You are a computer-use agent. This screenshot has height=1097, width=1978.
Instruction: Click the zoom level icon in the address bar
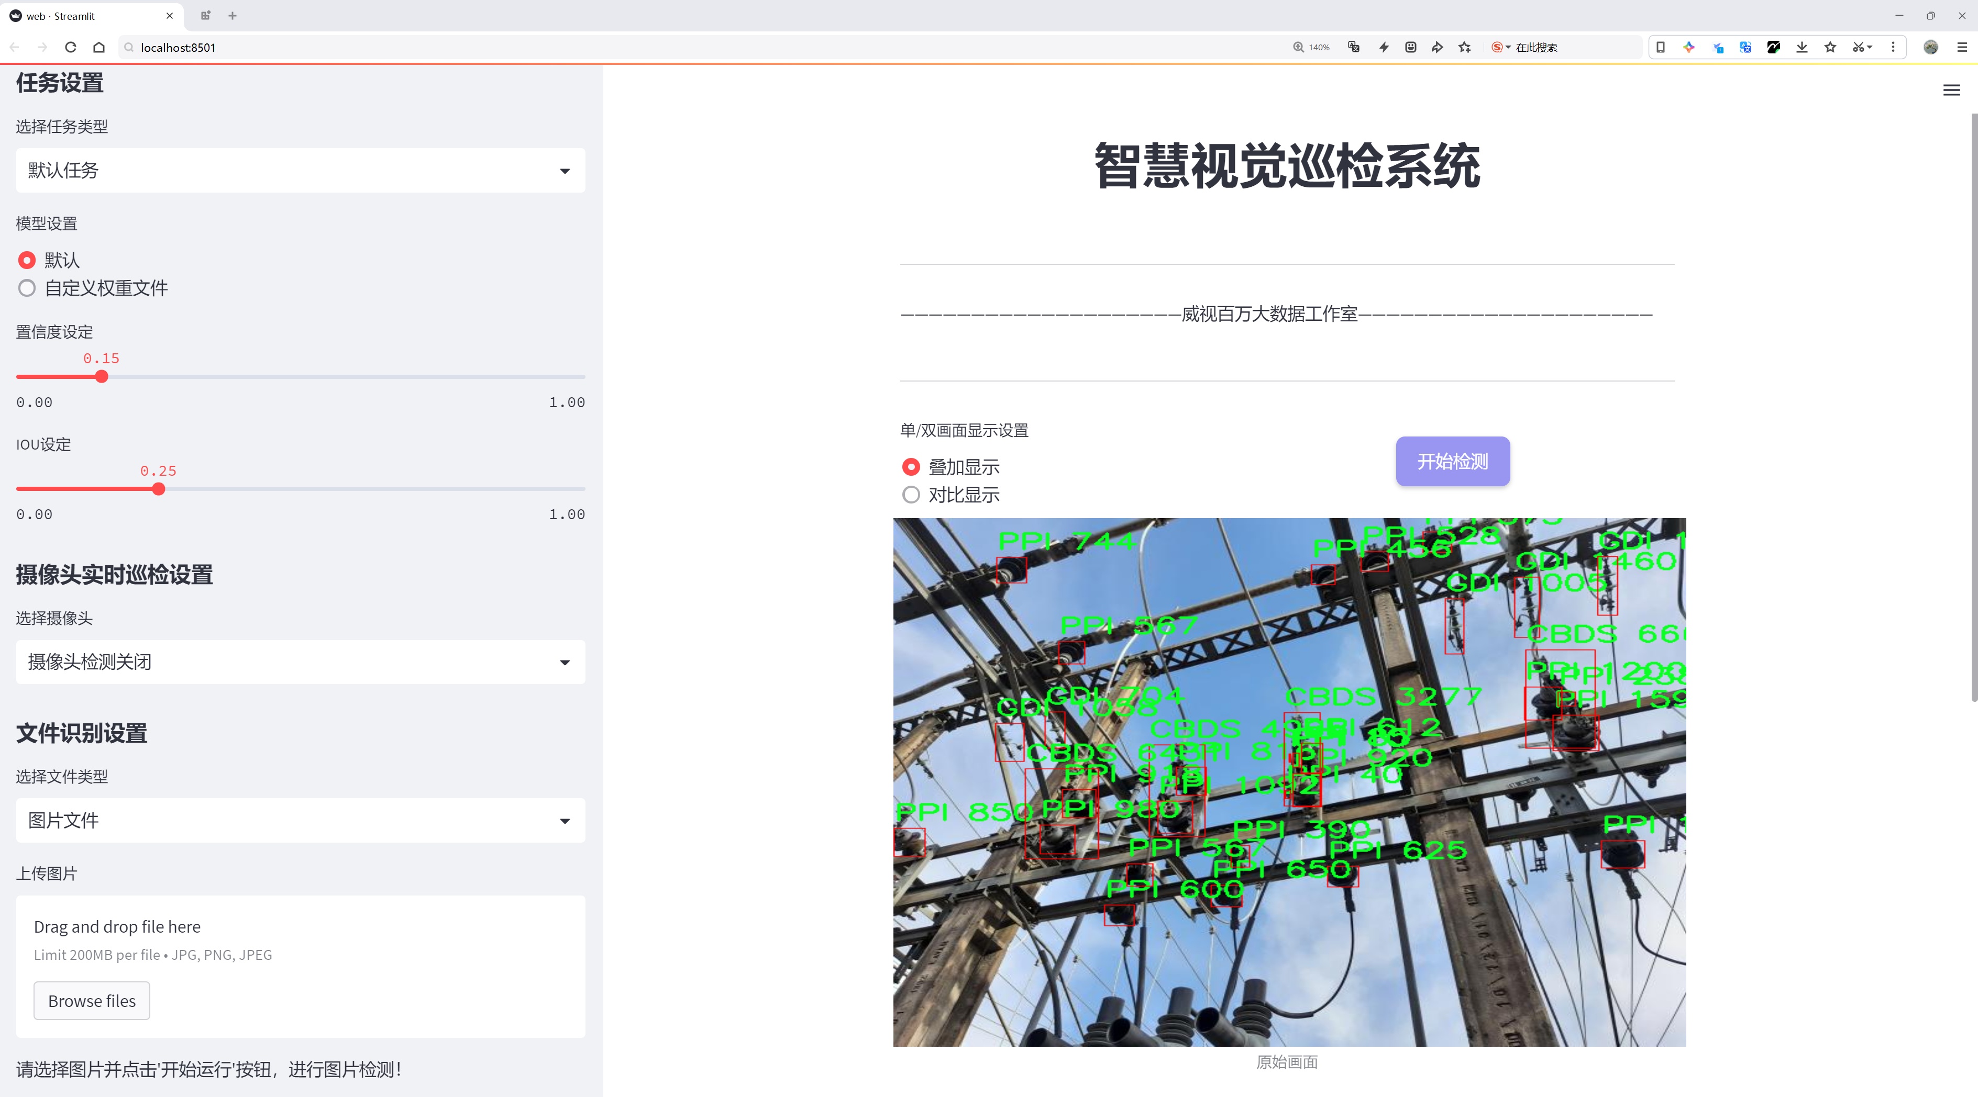pos(1311,47)
